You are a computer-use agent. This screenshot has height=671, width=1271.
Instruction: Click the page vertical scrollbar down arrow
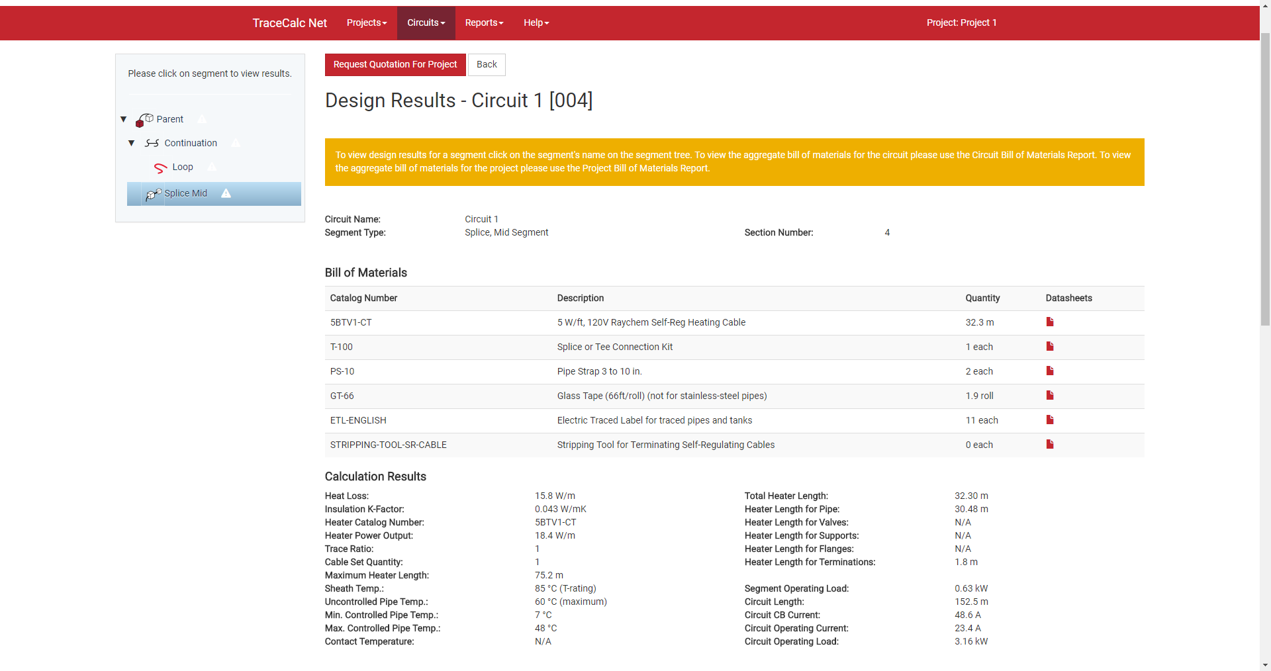click(1264, 664)
